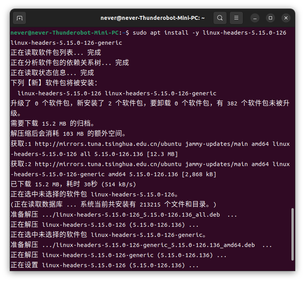Image resolution: width=305 pixels, height=282 pixels.
Task: Click '正在解压 linux-headers-5.15.0-126-generic' line
Action: tap(118, 255)
